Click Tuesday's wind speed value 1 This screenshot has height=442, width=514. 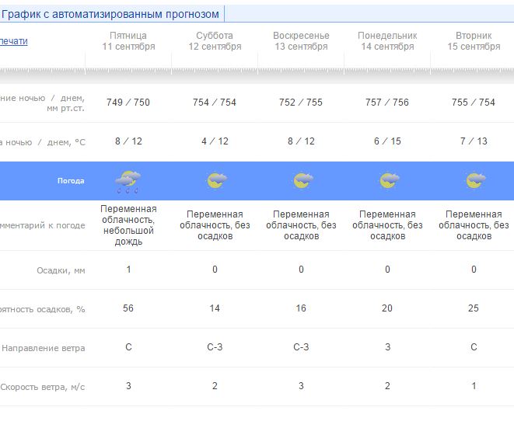click(x=474, y=386)
